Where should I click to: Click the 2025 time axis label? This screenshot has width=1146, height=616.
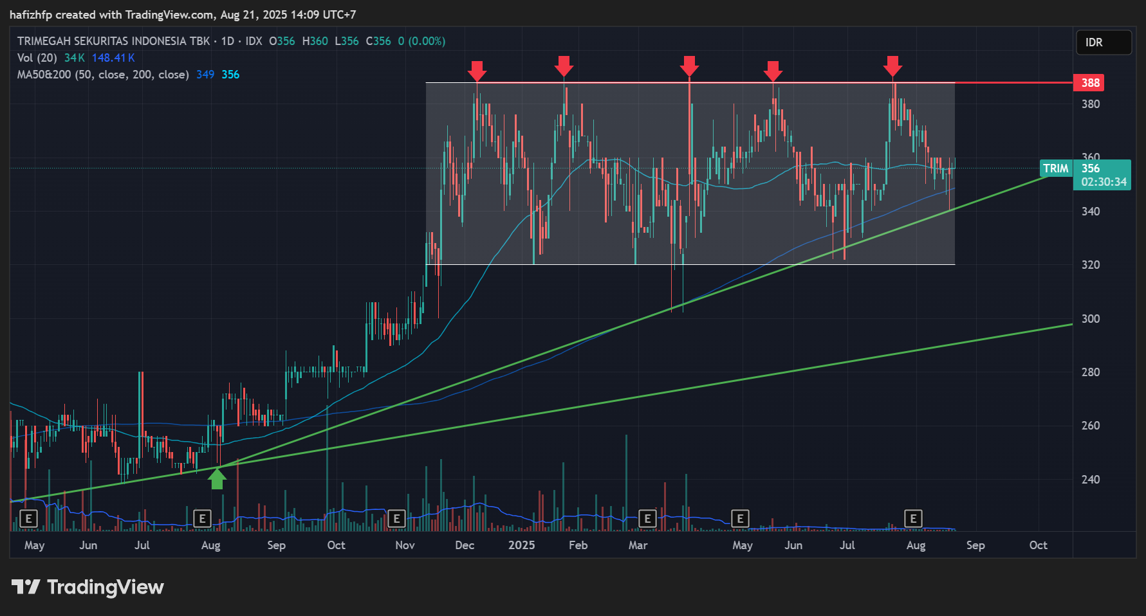(522, 545)
